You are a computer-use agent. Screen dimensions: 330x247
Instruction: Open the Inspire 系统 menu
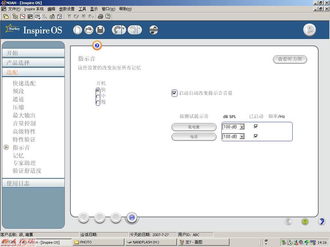point(34,9)
